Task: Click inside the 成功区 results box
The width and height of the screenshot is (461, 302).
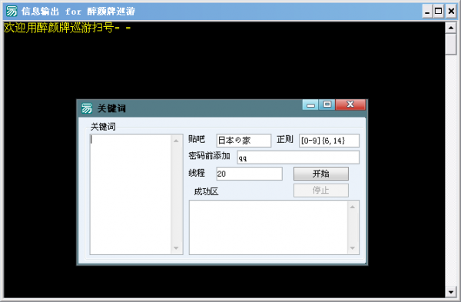Action: (268, 227)
